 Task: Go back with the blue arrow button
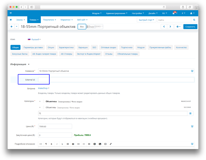(x=12, y=27)
